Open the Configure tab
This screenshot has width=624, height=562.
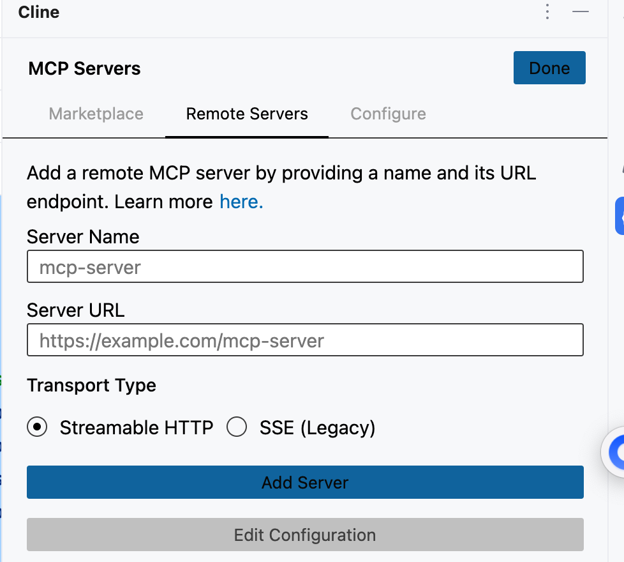[x=388, y=114]
